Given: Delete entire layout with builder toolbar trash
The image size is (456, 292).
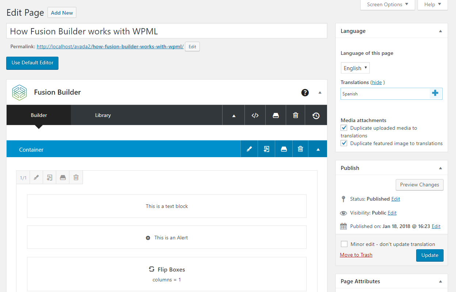Looking at the screenshot, I should [296, 115].
